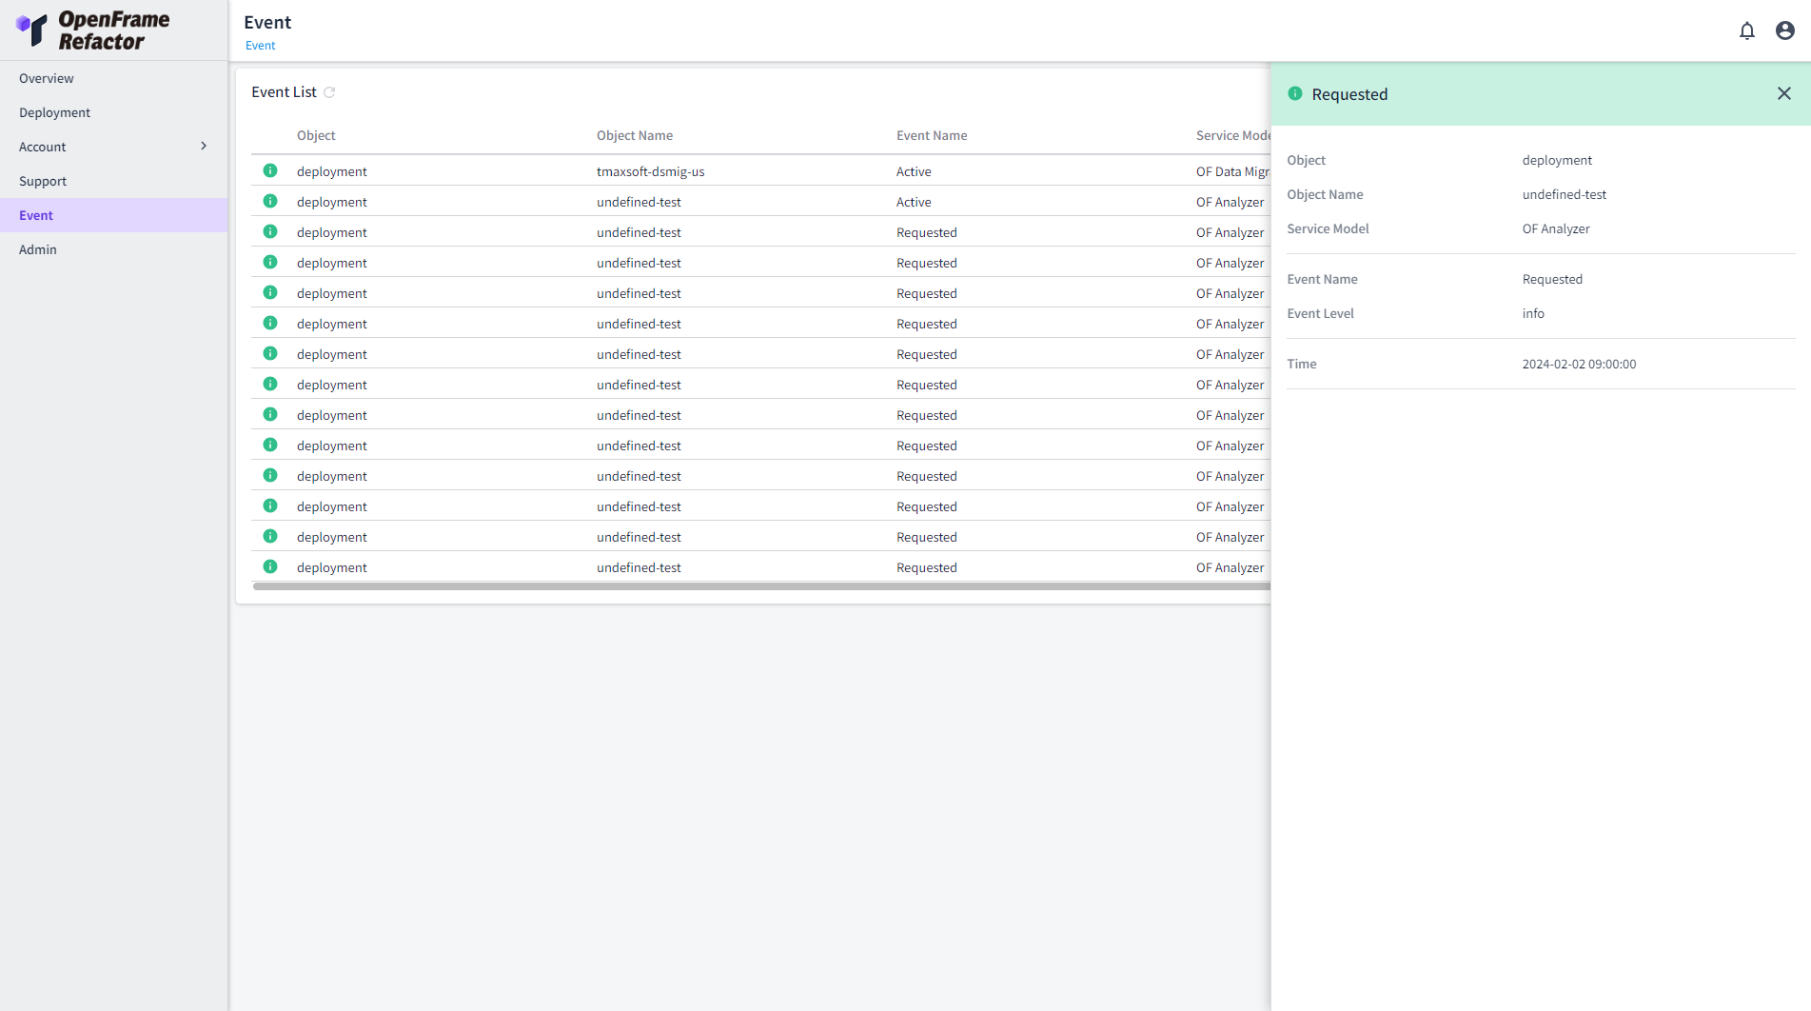Go to Deployment in sidebar
Screen dimensions: 1811x1011
pos(55,112)
